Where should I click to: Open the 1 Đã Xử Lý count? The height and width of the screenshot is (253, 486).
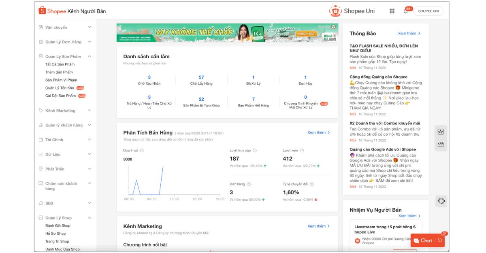pyautogui.click(x=254, y=80)
